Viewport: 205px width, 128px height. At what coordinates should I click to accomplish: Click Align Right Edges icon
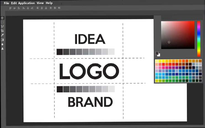tap(32, 8)
